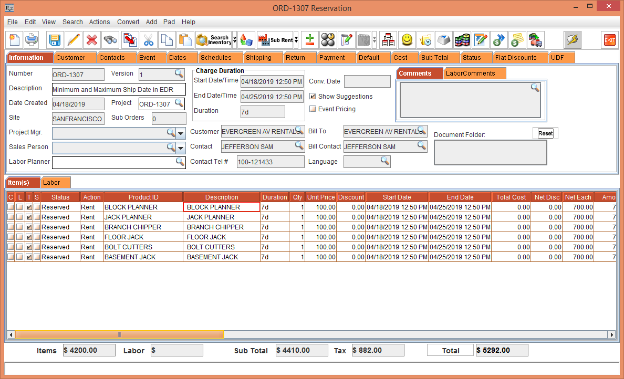Click the horizontal scrollbar of items grid

[x=119, y=334]
